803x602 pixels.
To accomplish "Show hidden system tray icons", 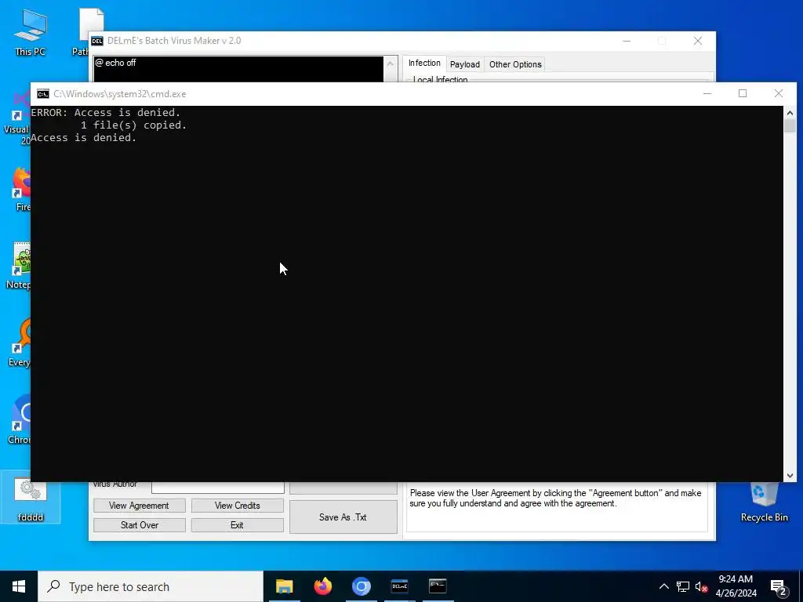I will (x=663, y=586).
